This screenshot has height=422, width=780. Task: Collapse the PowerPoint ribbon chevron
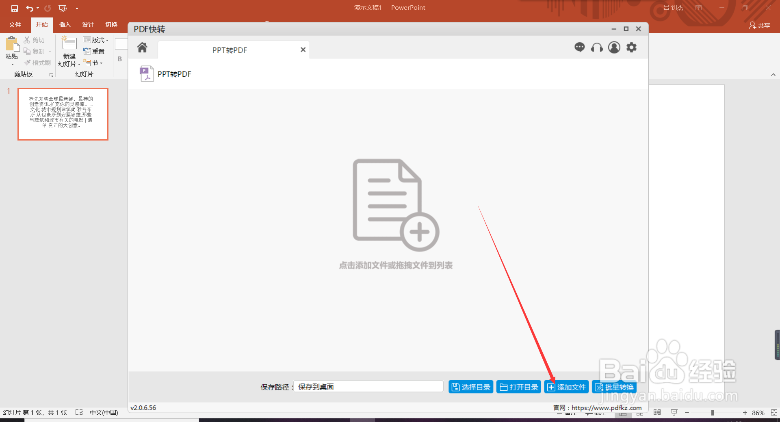[x=773, y=75]
